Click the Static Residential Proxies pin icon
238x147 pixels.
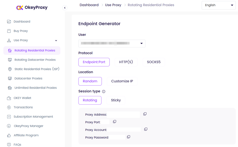click(10, 69)
